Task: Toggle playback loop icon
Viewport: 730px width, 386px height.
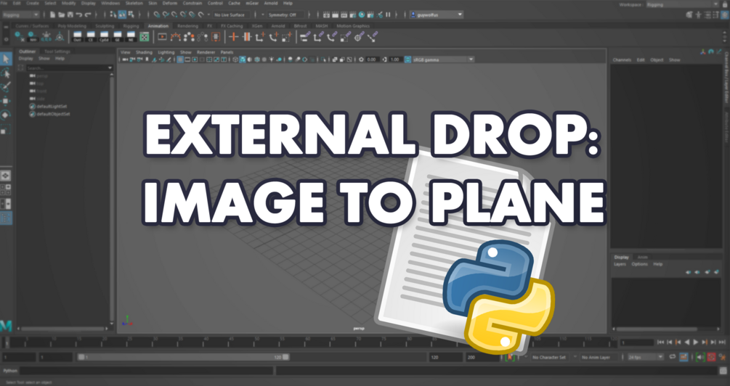Action: [673, 357]
